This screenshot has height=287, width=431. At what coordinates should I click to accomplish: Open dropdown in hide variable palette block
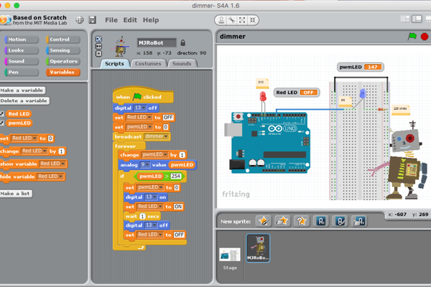point(50,177)
